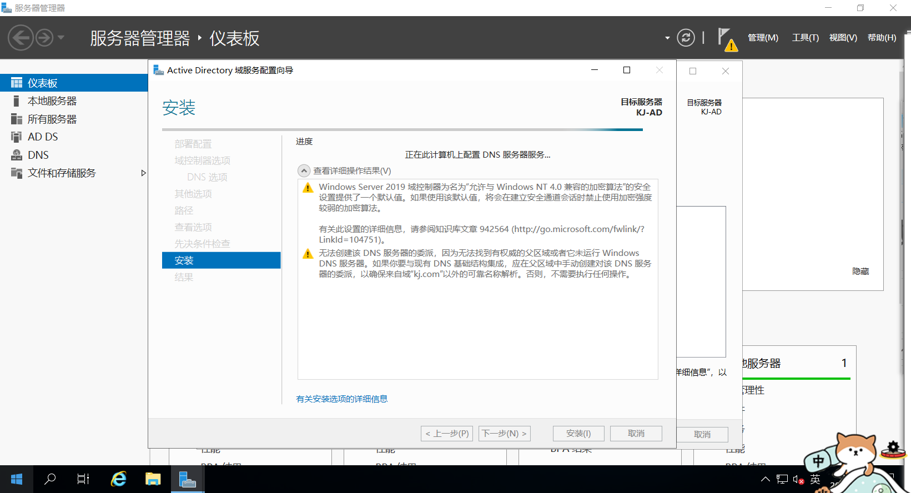
Task: Open the 管理(M) menu
Action: click(x=763, y=37)
